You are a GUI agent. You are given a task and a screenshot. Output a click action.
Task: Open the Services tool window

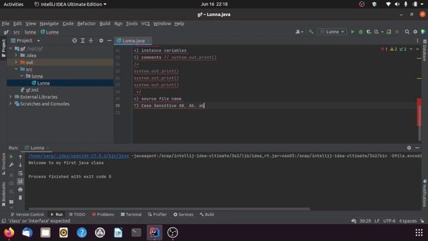click(x=183, y=214)
